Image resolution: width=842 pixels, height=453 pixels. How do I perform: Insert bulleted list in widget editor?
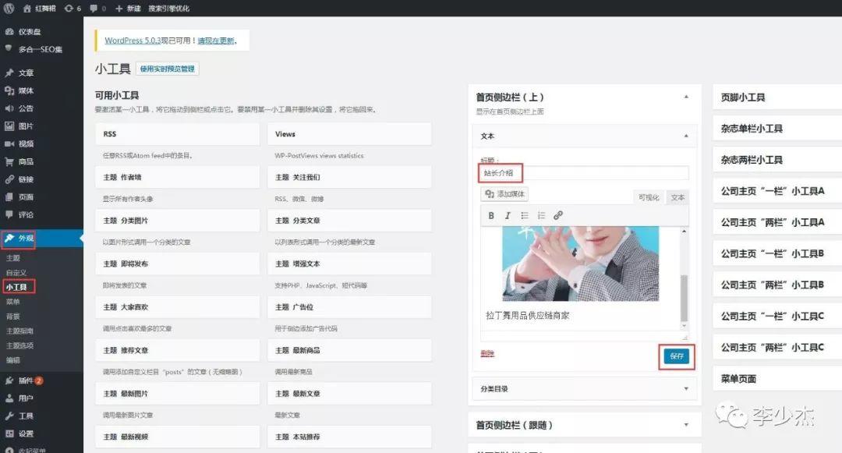(x=525, y=215)
